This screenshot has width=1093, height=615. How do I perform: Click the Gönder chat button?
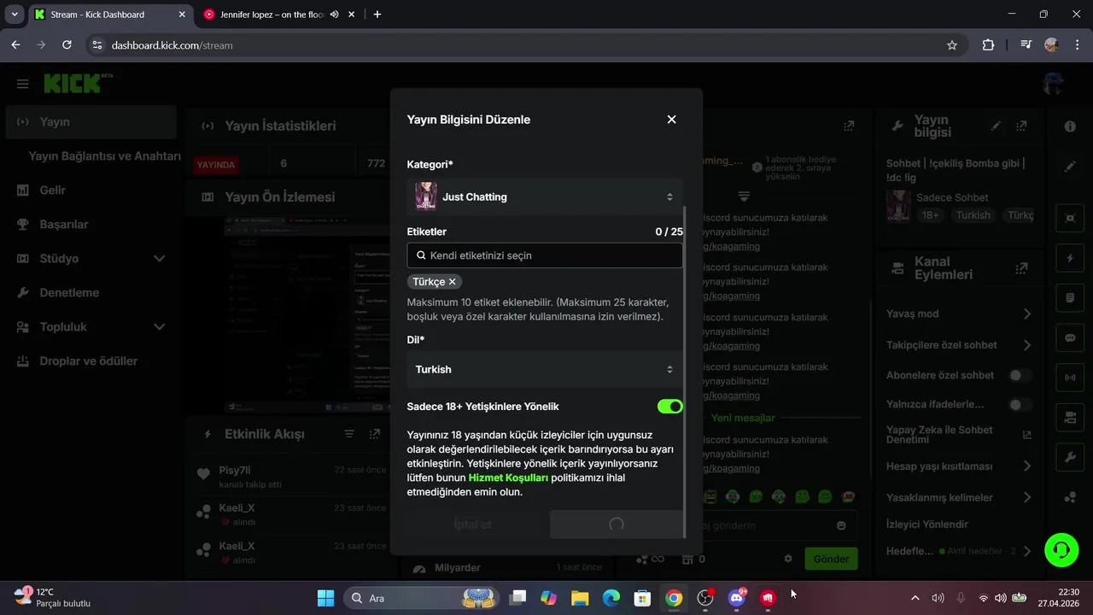831,559
